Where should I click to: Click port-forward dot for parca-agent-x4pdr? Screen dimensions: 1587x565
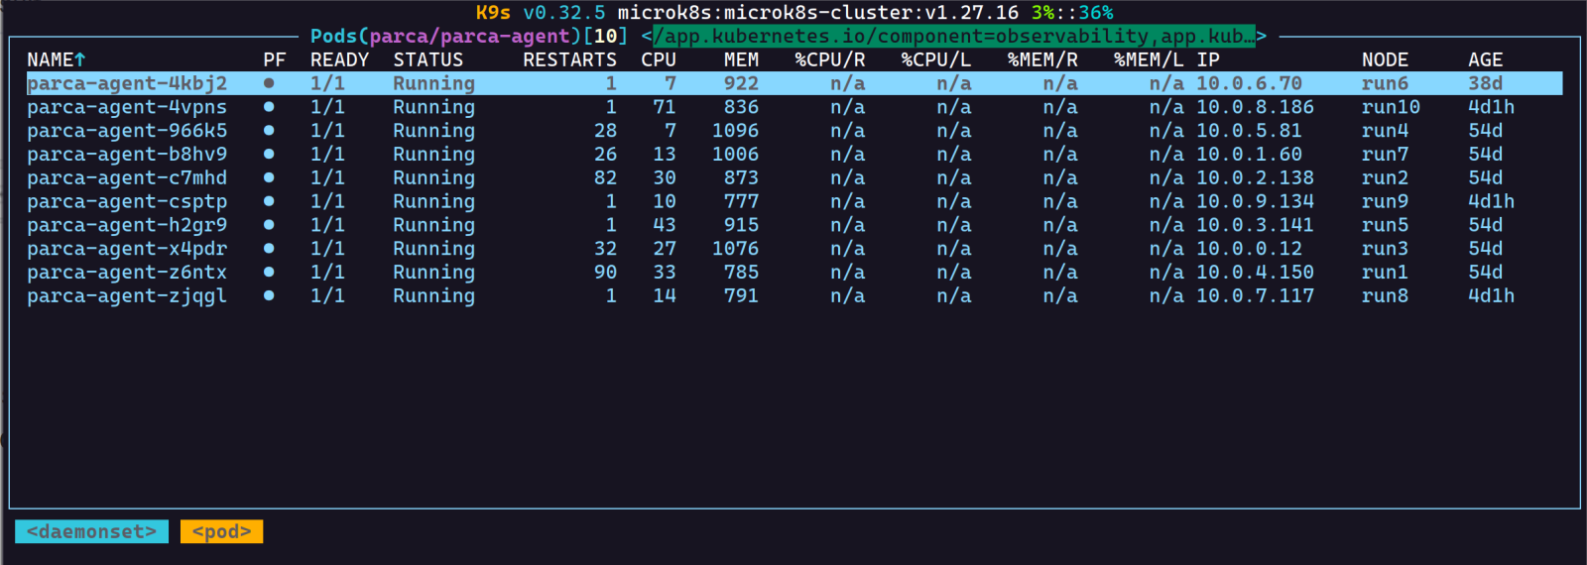click(x=269, y=249)
